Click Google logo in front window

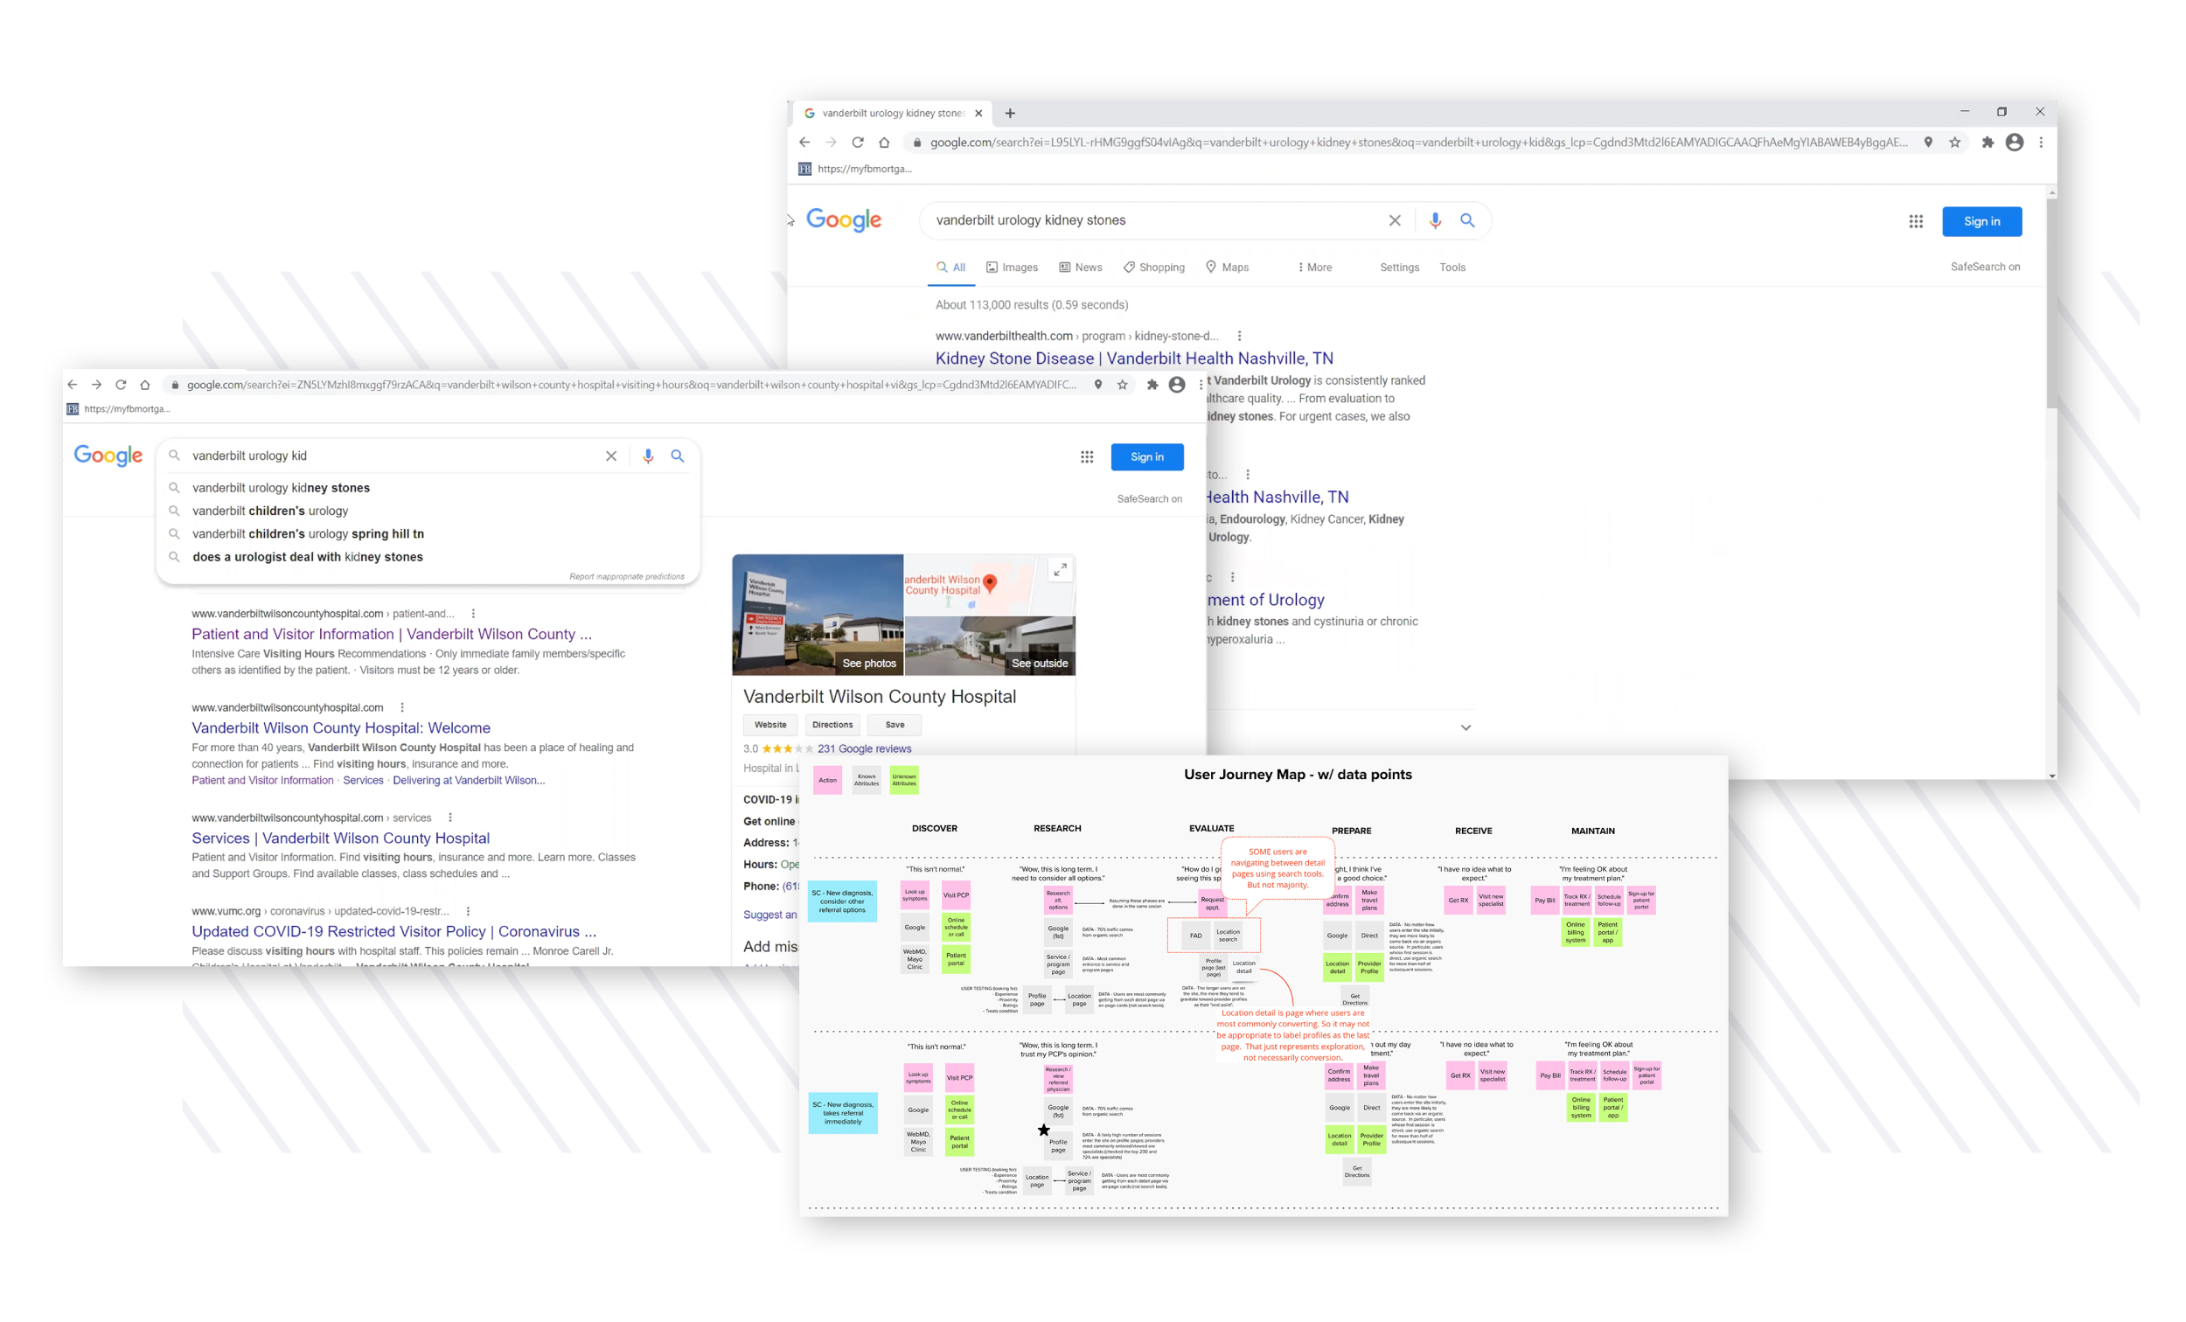[108, 456]
